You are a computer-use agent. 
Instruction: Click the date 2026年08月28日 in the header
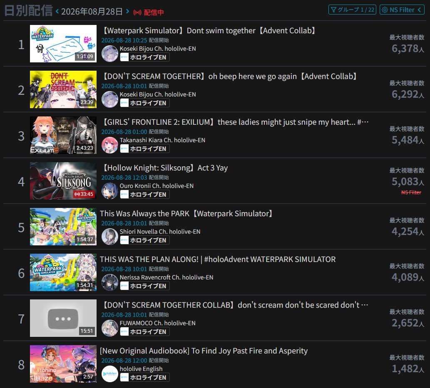pos(92,12)
